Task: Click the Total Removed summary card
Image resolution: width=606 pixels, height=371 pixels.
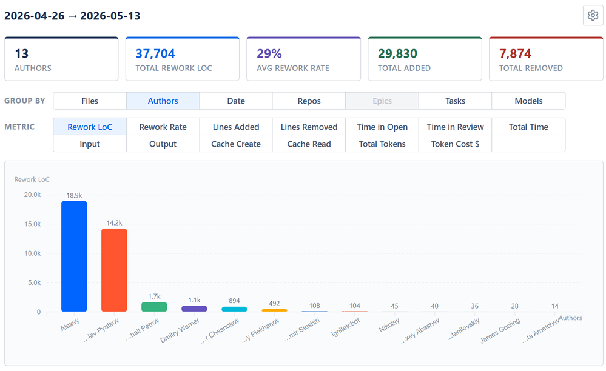Action: click(546, 59)
